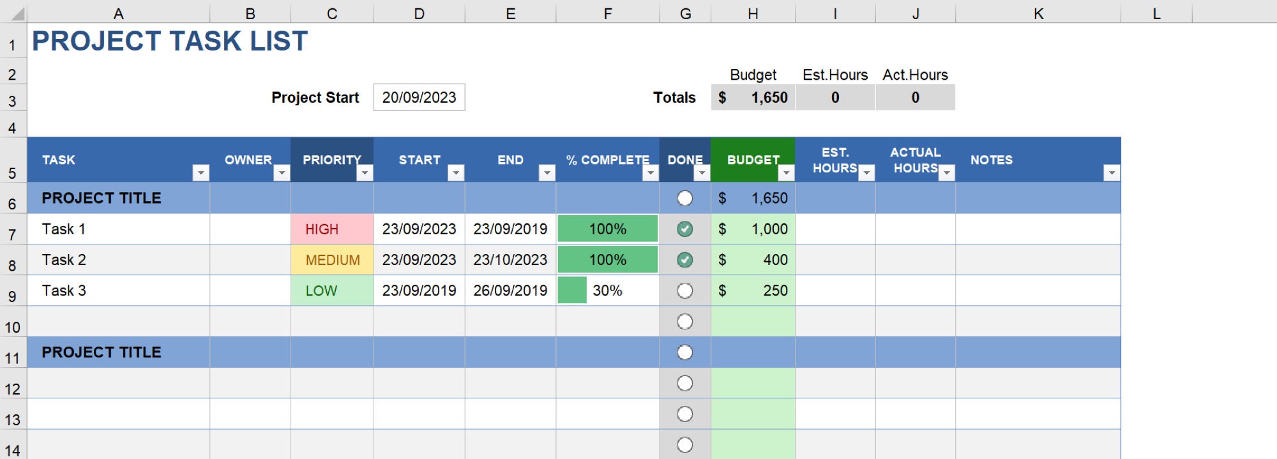Click the Task 1 100% progress bar
The height and width of the screenshot is (459, 1277).
(608, 229)
